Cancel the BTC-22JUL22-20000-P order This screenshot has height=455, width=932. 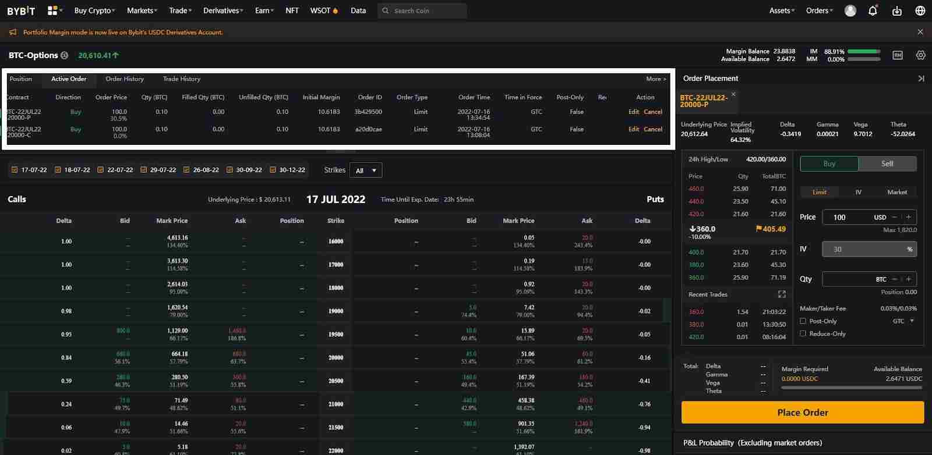point(653,112)
